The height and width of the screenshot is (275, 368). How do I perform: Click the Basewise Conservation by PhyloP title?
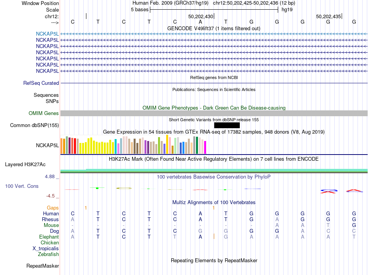pos(214,177)
